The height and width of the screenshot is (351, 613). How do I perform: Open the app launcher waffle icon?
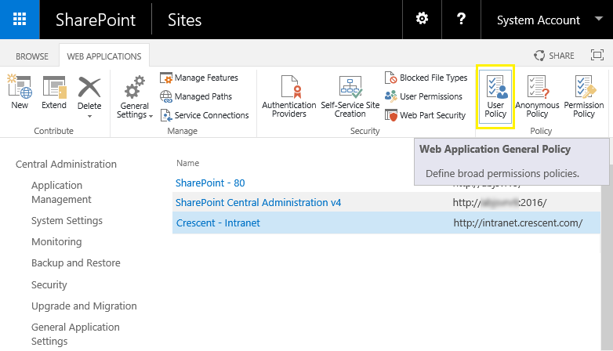pos(20,19)
